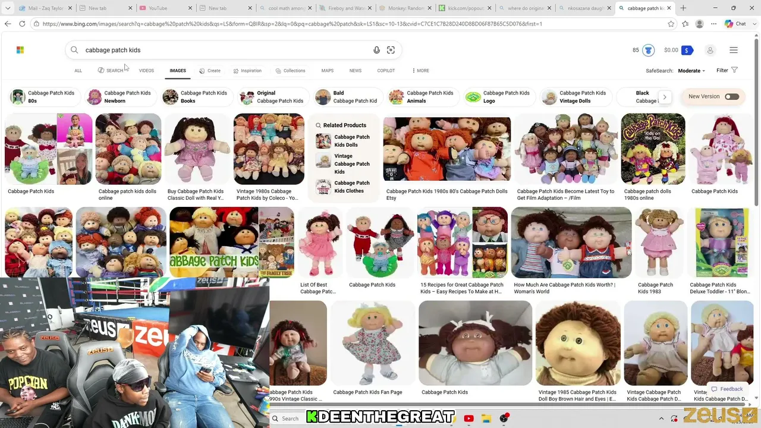Reload the page in the browser
761x428 pixels.
[x=22, y=24]
